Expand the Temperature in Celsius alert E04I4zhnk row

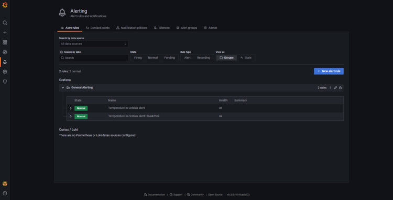point(71,116)
